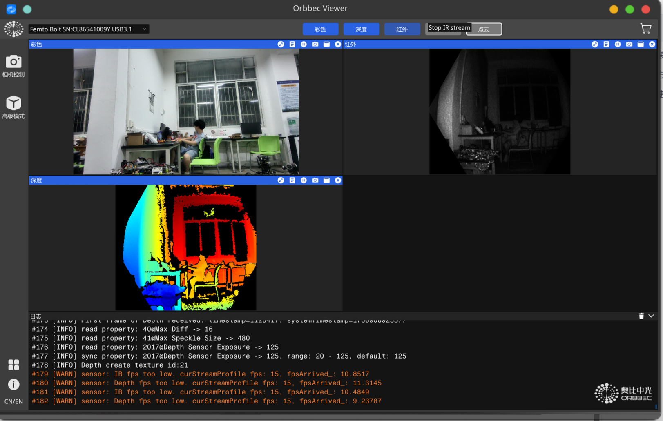This screenshot has height=421, width=663.
Task: Toggle the 红外 infrared stream button
Action: coord(402,29)
